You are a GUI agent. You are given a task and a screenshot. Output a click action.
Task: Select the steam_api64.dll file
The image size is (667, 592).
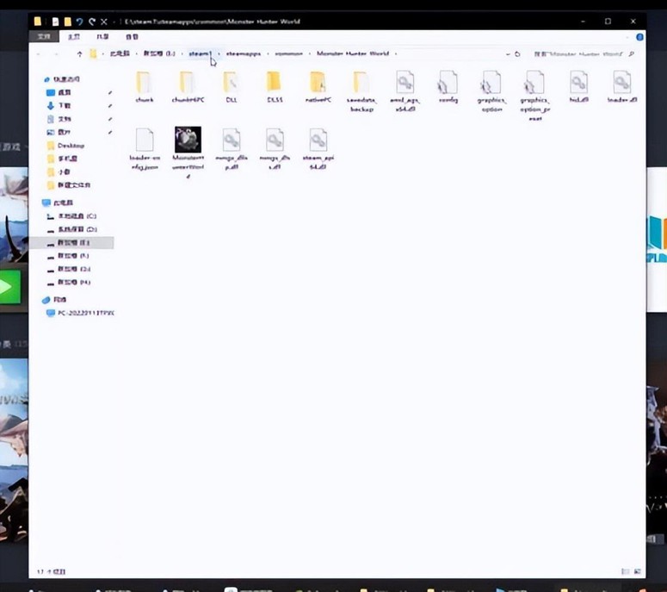[318, 141]
